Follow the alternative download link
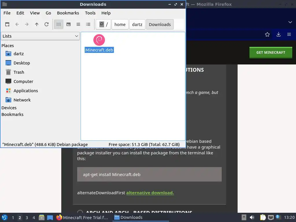296x222 pixels. (x=150, y=193)
